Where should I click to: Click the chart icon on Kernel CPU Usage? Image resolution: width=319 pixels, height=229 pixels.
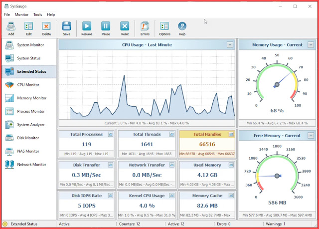click(x=171, y=196)
